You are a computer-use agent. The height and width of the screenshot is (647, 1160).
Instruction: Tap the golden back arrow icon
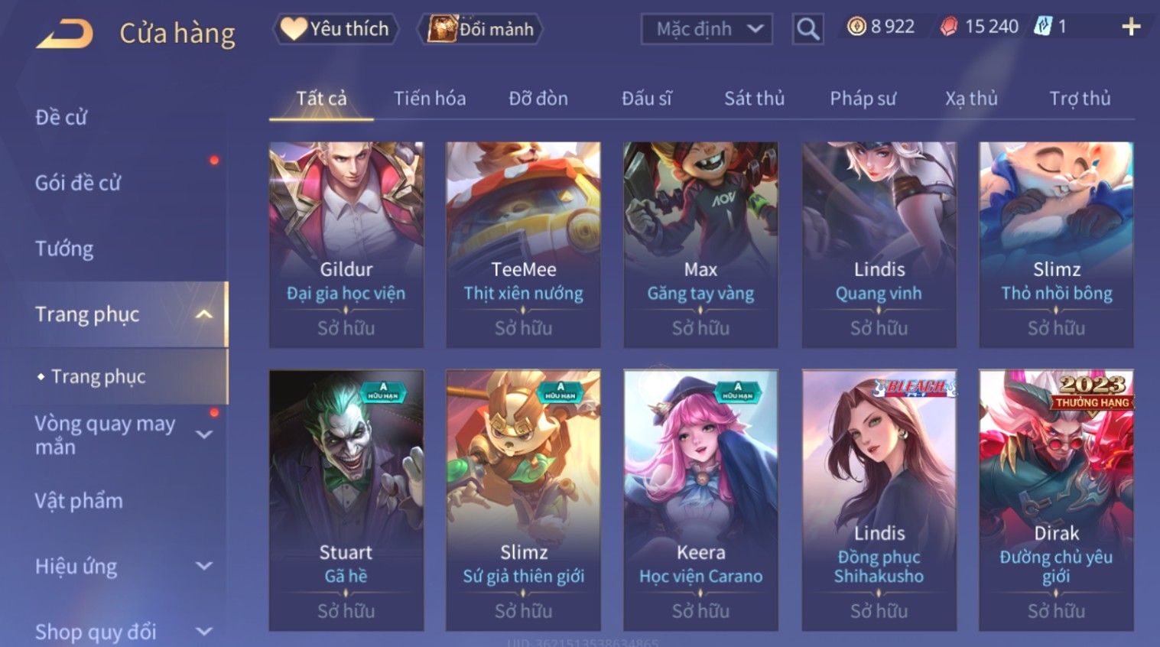65,34
